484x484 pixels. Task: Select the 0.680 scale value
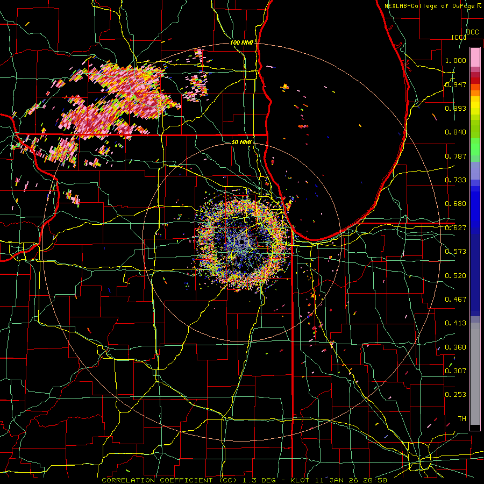pos(455,204)
